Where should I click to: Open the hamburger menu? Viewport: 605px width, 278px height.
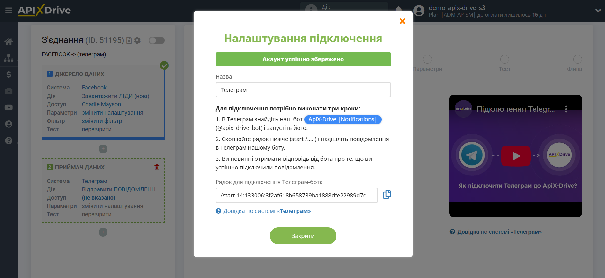[x=9, y=11]
